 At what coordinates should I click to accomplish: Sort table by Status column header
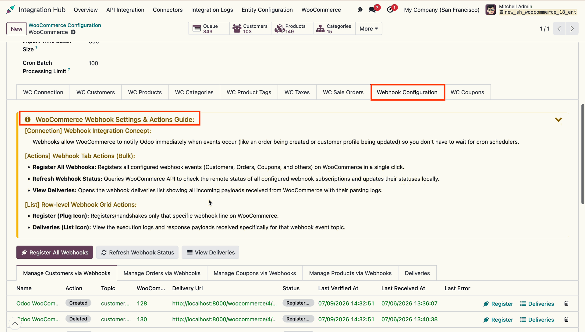(x=291, y=288)
